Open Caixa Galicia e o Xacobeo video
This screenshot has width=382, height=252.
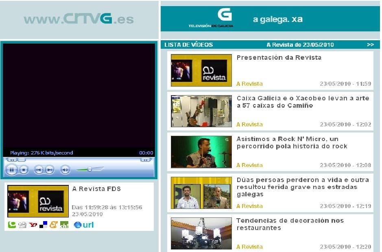303,102
